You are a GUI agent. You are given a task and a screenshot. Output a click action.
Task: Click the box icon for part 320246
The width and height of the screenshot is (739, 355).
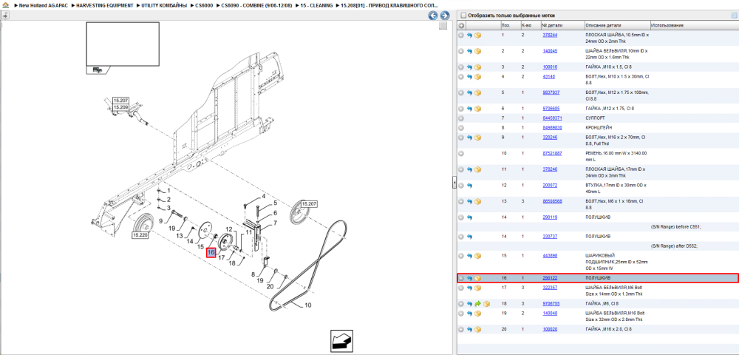(477, 137)
